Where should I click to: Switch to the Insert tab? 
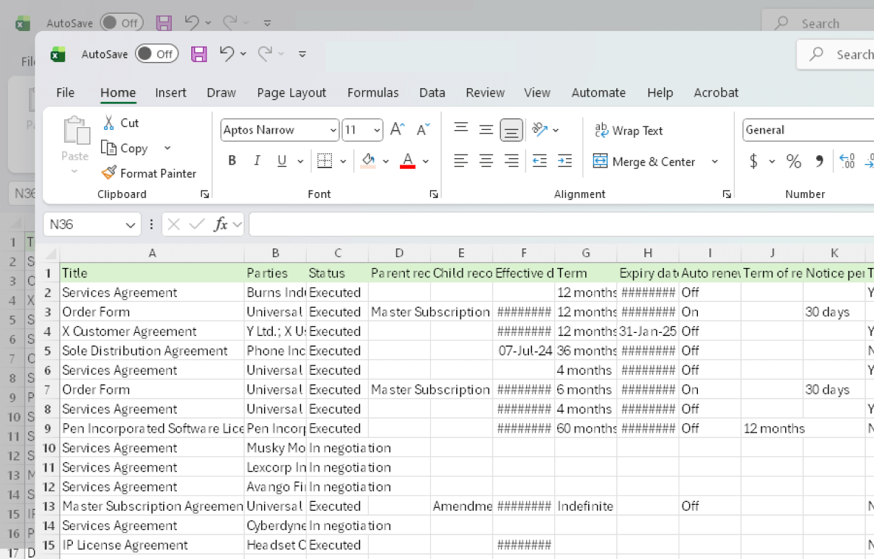(170, 92)
